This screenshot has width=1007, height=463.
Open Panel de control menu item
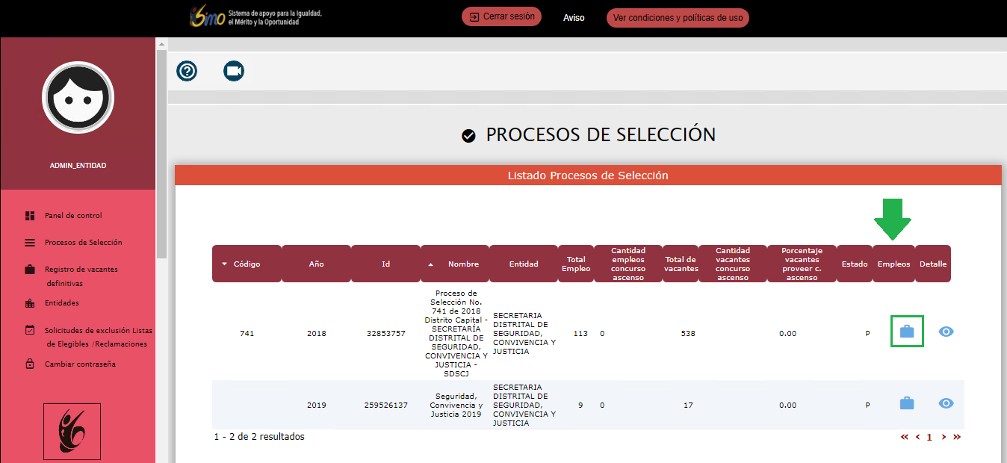[72, 216]
